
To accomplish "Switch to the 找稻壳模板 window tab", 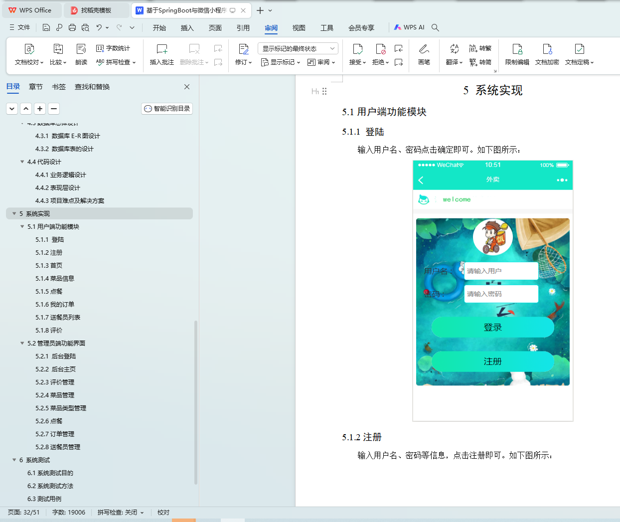I will 97,10.
